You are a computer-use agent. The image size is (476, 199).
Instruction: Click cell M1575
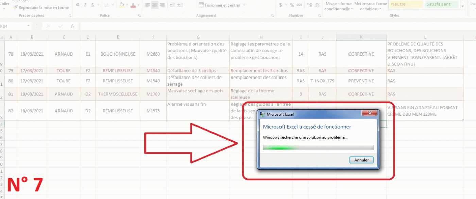[x=153, y=111]
